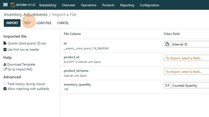Click the Download Template icon
This screenshot has height=117, width=209.
pos(5,64)
